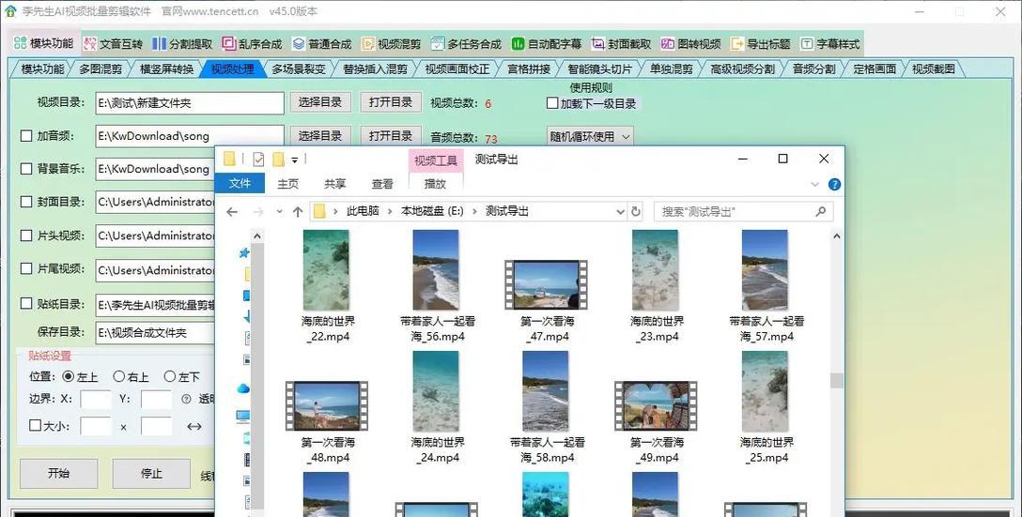Open the 文音互转 tool

[114, 43]
